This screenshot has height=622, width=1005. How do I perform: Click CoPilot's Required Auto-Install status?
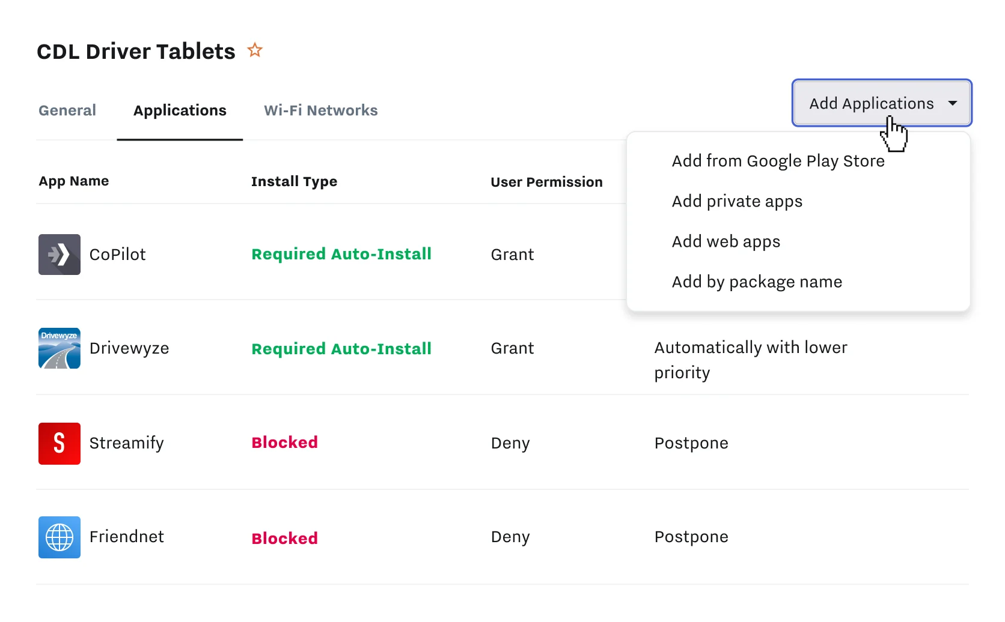click(x=341, y=254)
